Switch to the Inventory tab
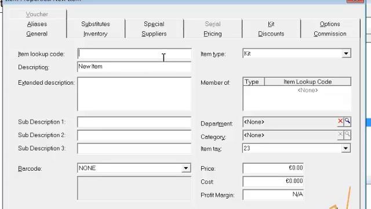Viewport: 371px width, 209px height. pyautogui.click(x=95, y=34)
